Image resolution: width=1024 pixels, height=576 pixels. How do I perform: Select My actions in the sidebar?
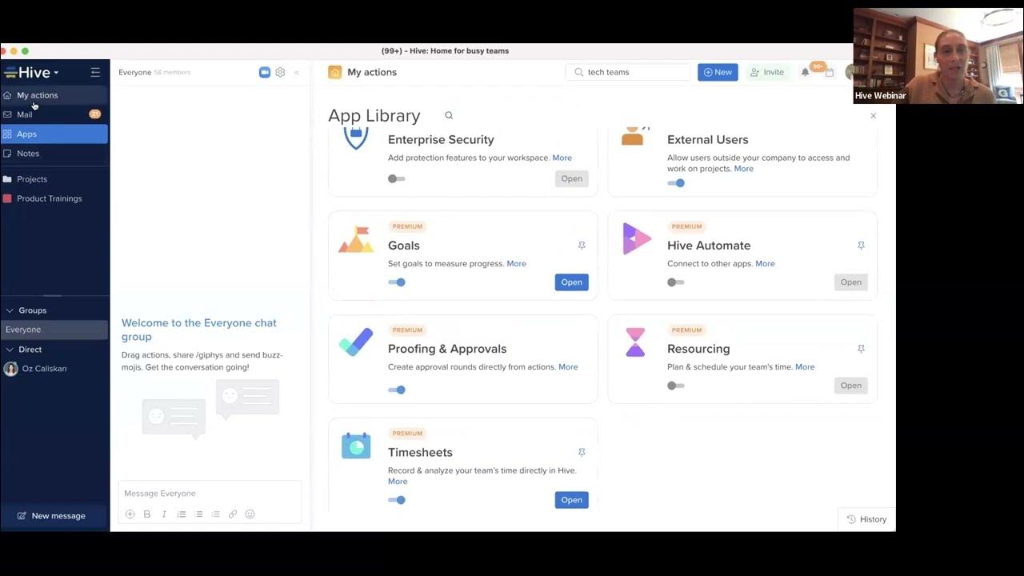tap(37, 94)
